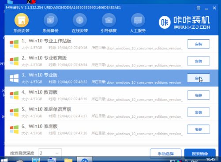Open the 引导修复 toolkit icon
The image size is (221, 162).
[x=109, y=20]
